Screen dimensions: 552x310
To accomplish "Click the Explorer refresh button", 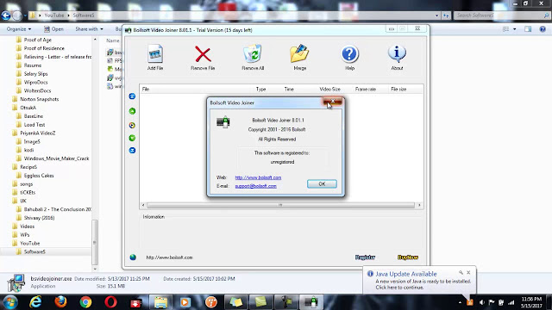I will point(446,15).
